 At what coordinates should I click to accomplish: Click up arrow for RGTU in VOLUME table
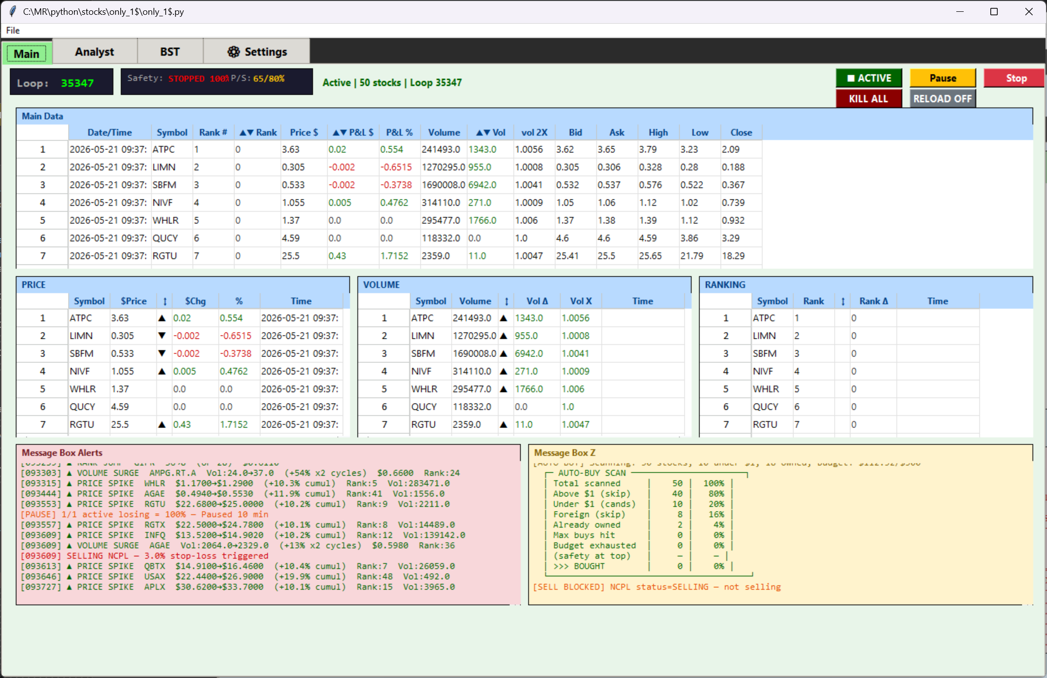pos(503,425)
